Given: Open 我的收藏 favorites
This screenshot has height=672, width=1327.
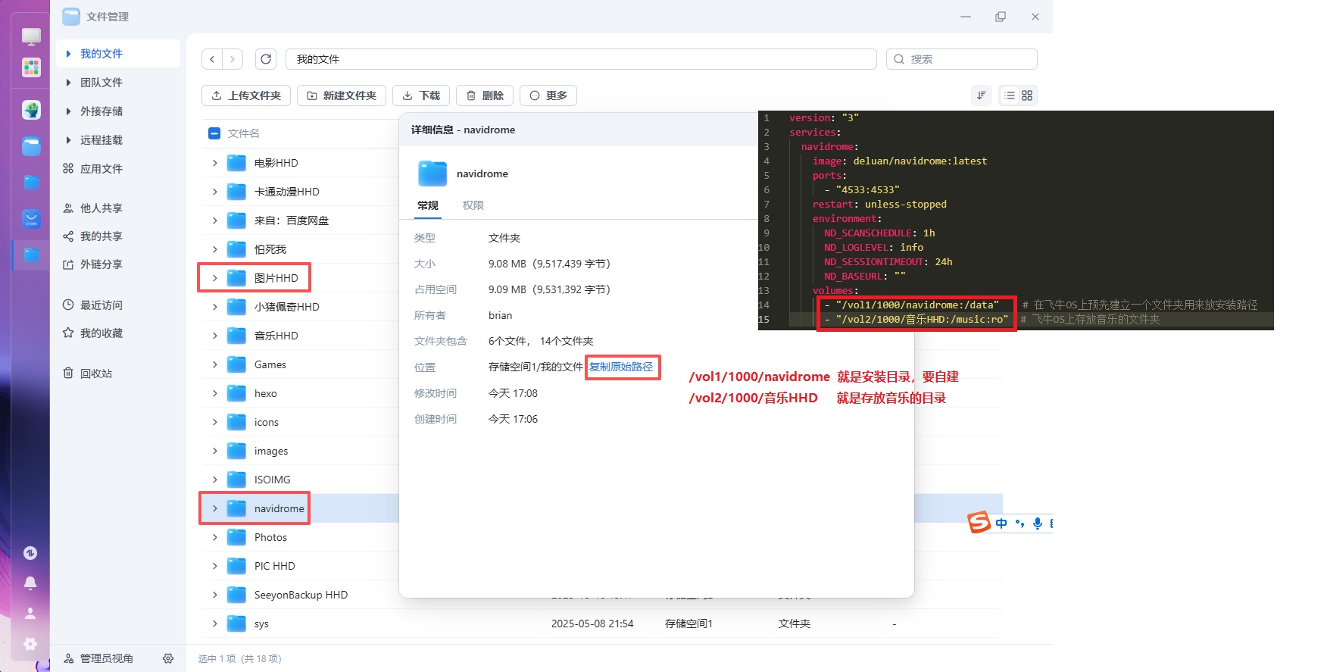Looking at the screenshot, I should tap(101, 333).
